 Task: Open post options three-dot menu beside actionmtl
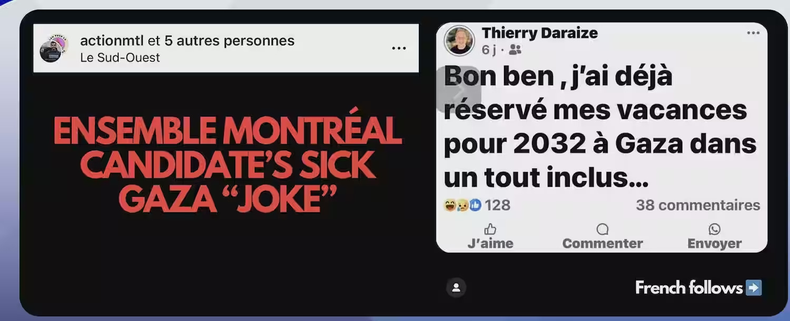coord(399,48)
